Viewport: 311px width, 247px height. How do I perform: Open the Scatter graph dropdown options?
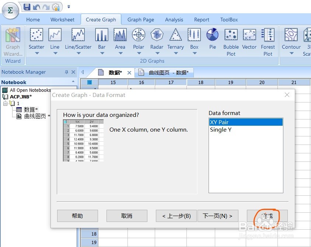coord(36,53)
